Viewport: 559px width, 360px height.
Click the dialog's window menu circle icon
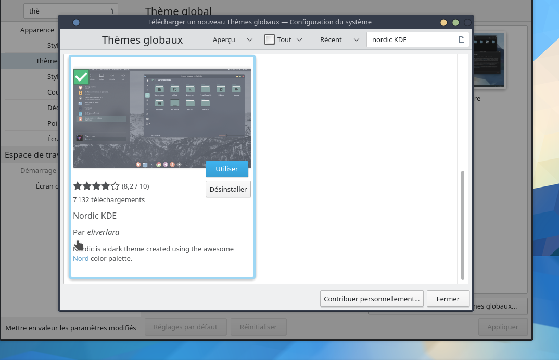click(x=76, y=22)
